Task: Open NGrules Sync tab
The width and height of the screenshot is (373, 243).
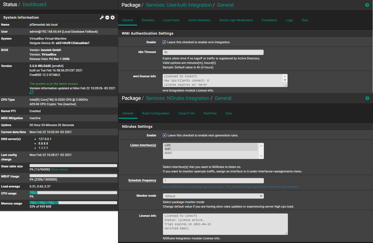Action: click(x=229, y=113)
